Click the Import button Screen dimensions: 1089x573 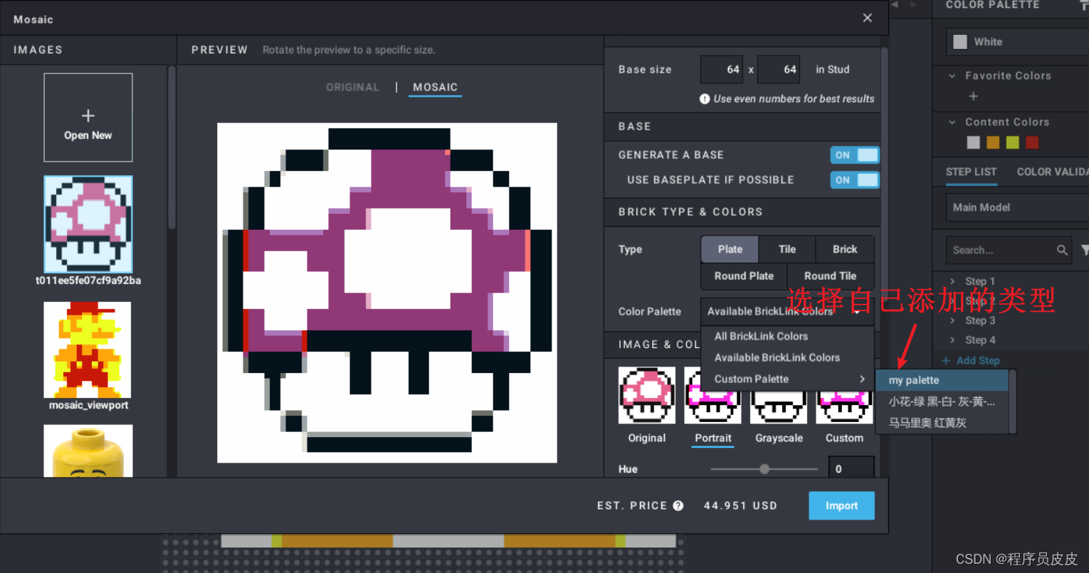point(841,505)
